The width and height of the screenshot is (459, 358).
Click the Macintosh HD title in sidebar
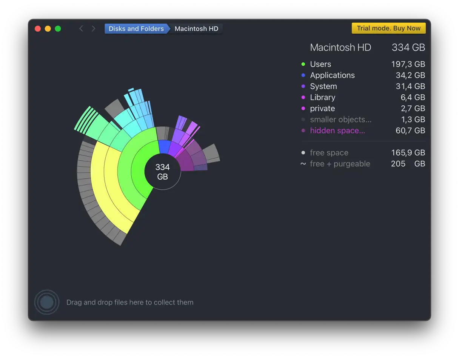coord(340,48)
